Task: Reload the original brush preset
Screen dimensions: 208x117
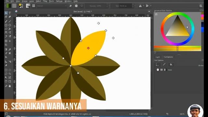Action: pos(82,6)
